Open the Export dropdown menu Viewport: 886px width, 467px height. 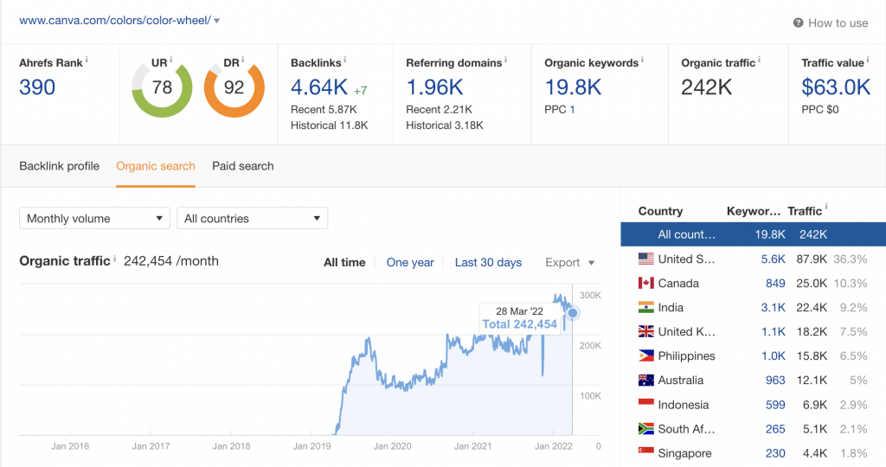pos(569,263)
